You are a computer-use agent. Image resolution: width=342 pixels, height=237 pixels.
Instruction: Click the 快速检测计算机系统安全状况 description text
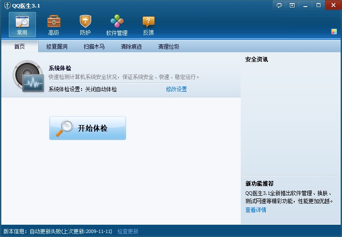(124, 77)
